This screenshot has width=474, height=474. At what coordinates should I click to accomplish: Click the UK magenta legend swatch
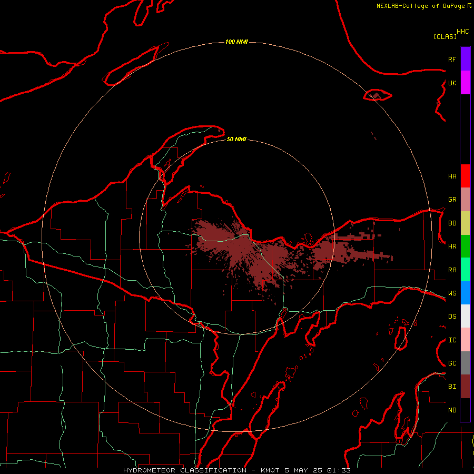click(465, 83)
